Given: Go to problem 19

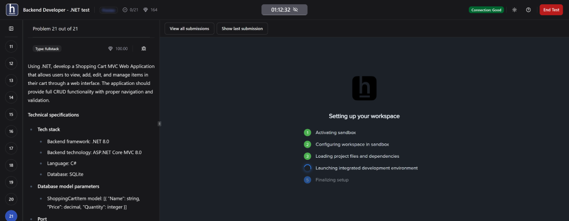Looking at the screenshot, I should click(11, 182).
